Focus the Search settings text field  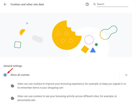point(112,4)
